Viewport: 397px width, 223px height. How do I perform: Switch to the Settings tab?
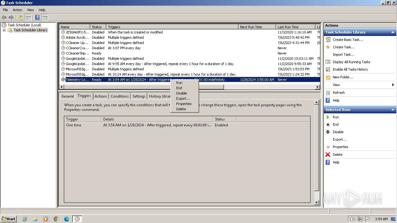[x=139, y=96]
